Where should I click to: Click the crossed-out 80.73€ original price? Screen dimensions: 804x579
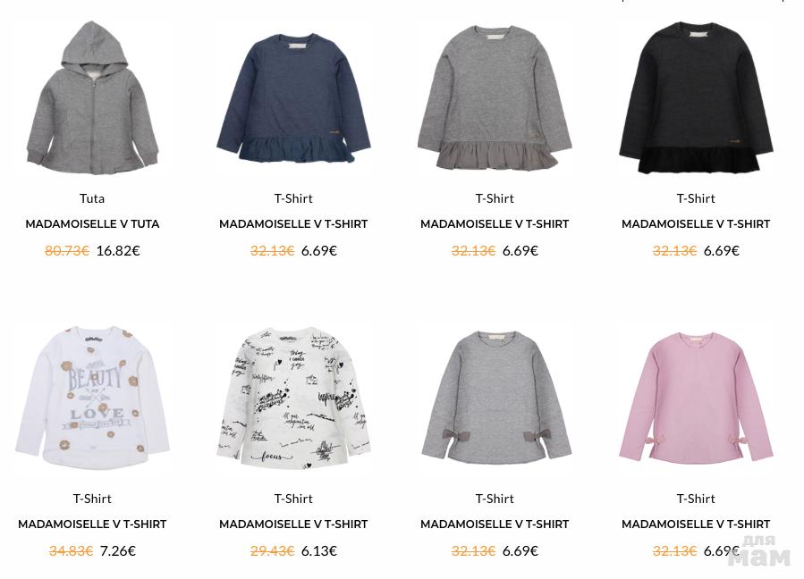pos(67,250)
